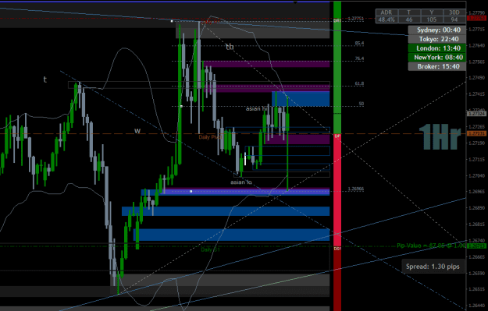This screenshot has width=488, height=311.
Task: Click the purple zone just below 61.8 level
Action: 267,89
